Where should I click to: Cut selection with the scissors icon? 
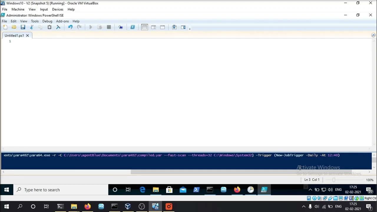[x=32, y=27]
